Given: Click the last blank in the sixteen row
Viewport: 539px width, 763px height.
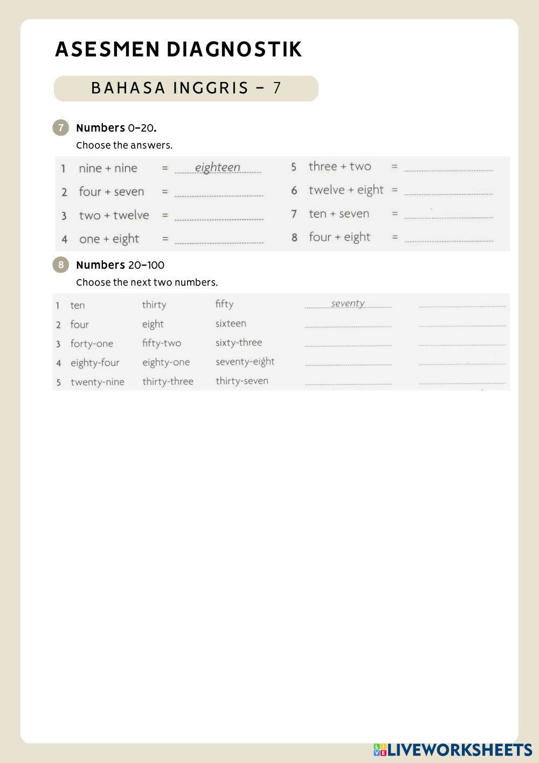Looking at the screenshot, I should [x=462, y=323].
